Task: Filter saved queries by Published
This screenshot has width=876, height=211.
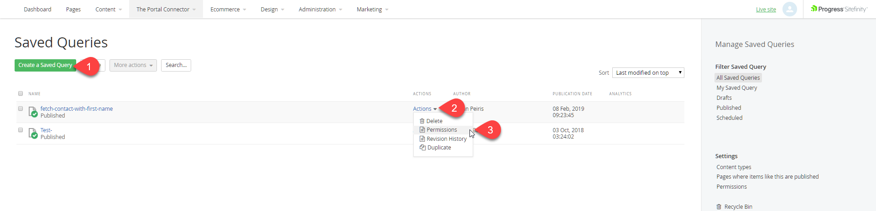Action: click(x=729, y=108)
